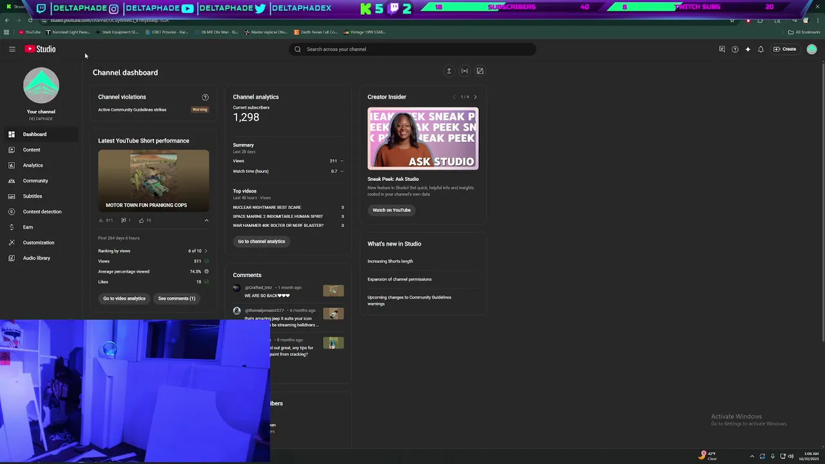This screenshot has height=464, width=825.
Task: Go to next Creator Insider card
Action: 475,97
